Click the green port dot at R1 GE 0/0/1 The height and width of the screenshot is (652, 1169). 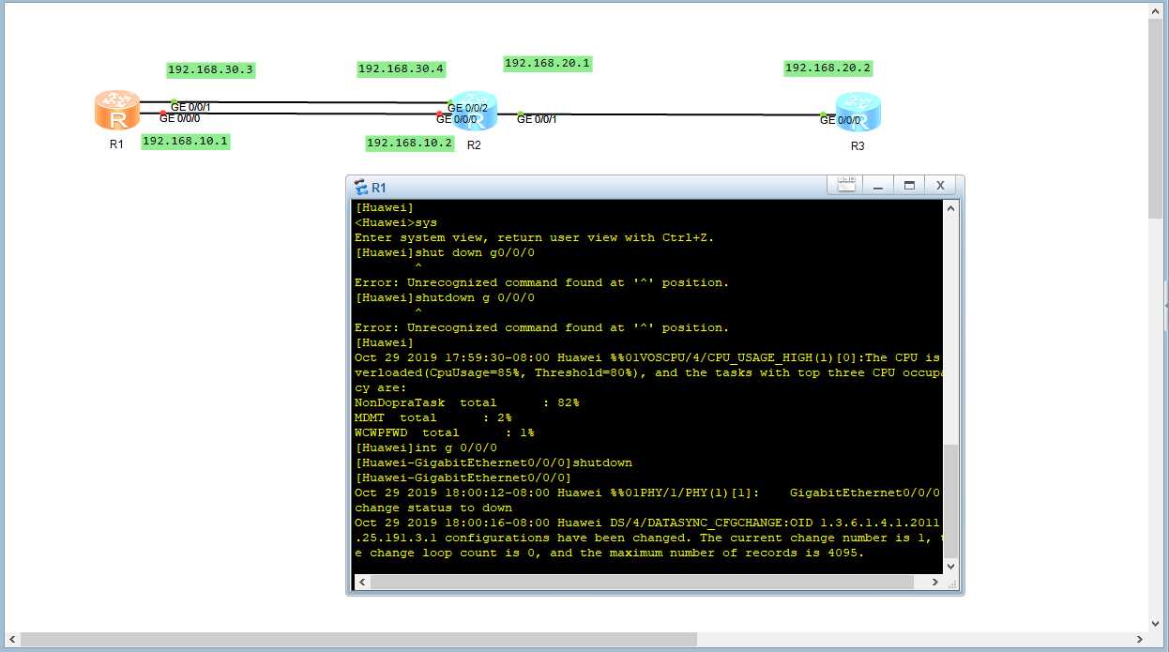(x=175, y=101)
